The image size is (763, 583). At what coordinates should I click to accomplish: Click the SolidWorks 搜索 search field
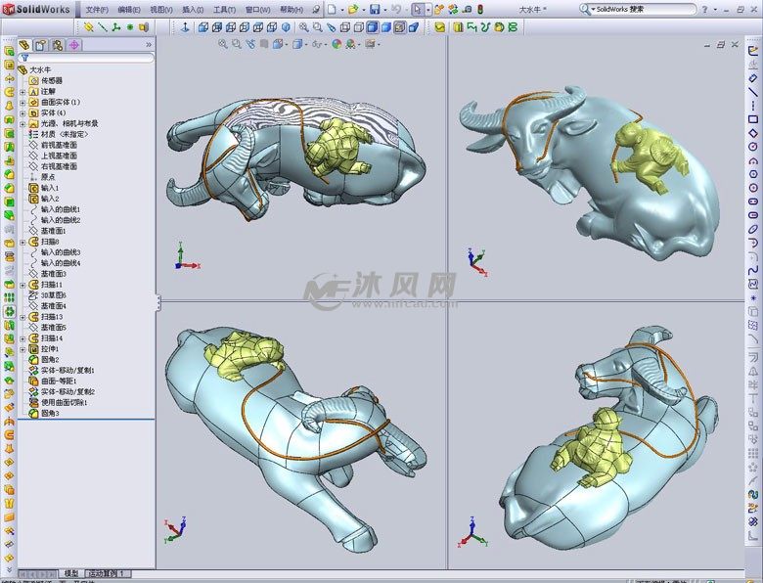(675, 9)
